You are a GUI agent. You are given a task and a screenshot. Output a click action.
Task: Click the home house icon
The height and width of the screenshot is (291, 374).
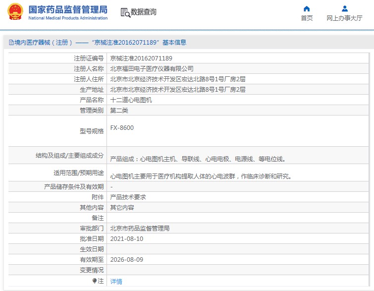click(307, 9)
